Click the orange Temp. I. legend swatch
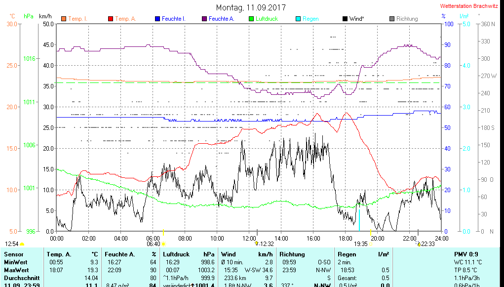Image resolution: width=504 pixels, height=287 pixels. click(x=64, y=19)
